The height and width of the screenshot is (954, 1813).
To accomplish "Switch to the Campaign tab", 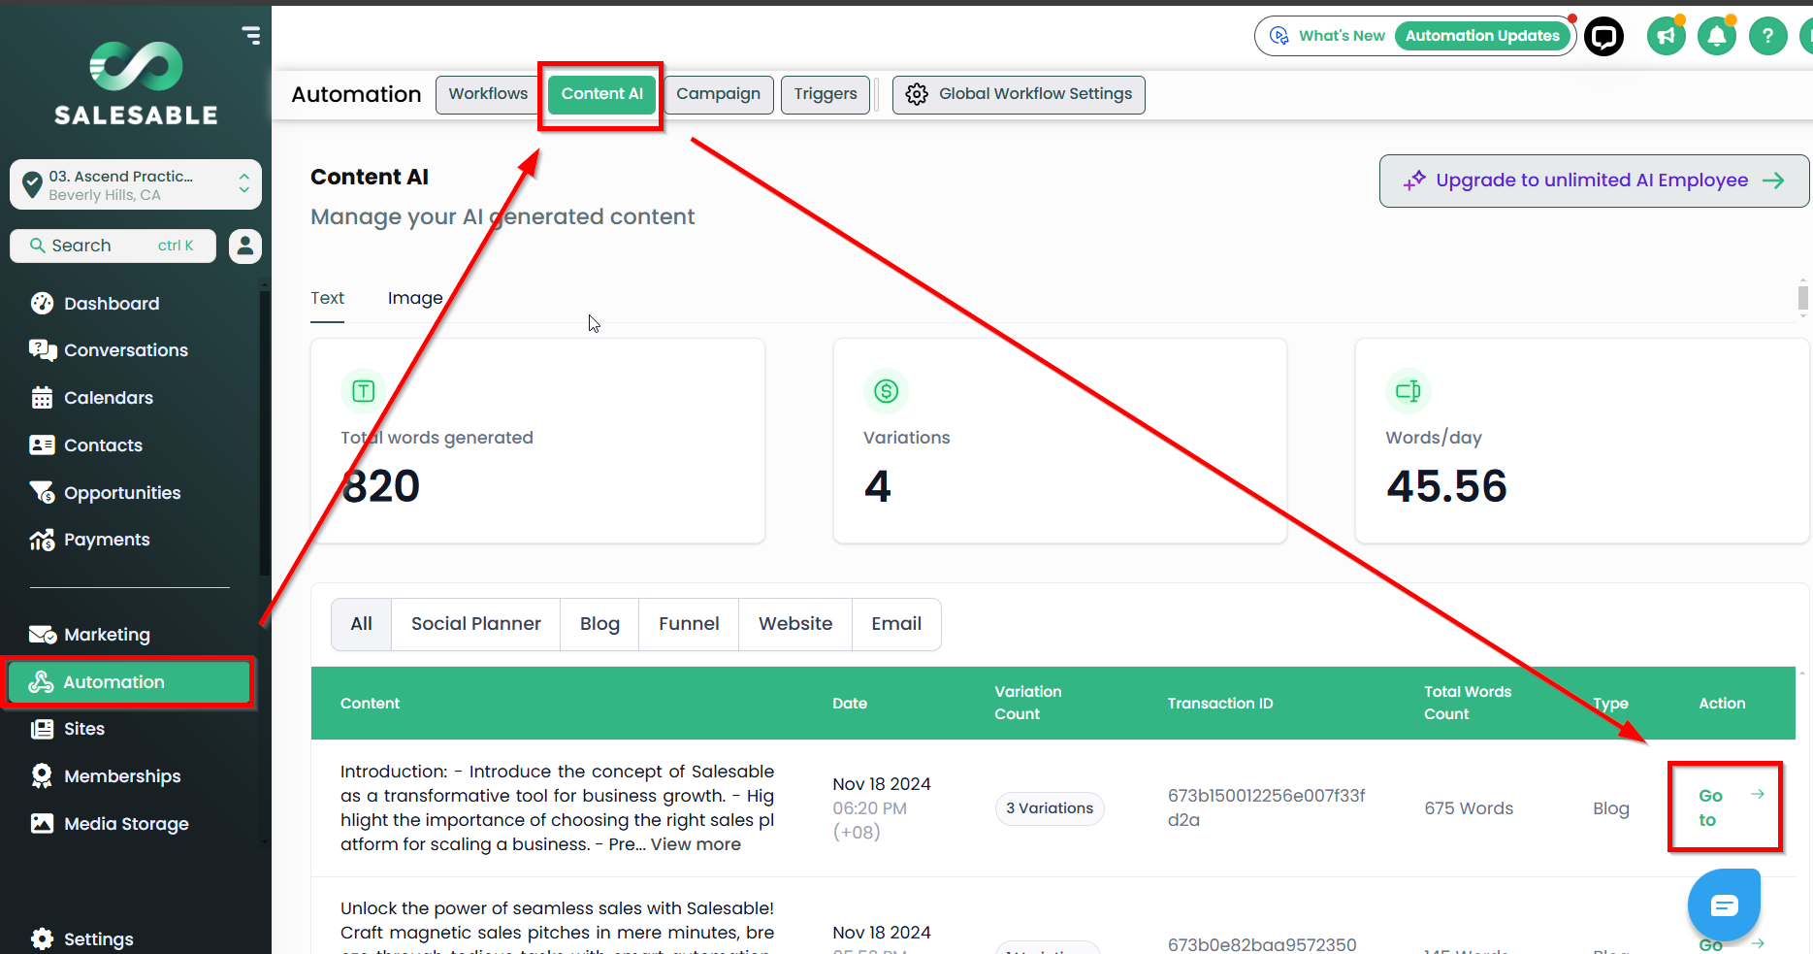I will pos(718,94).
